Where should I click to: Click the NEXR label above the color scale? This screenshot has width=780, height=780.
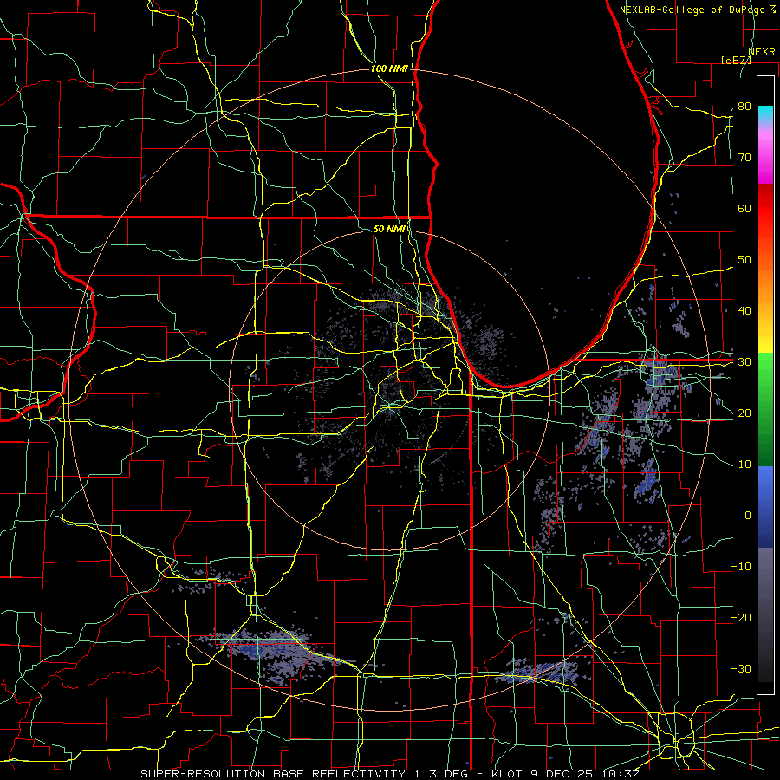point(762,52)
